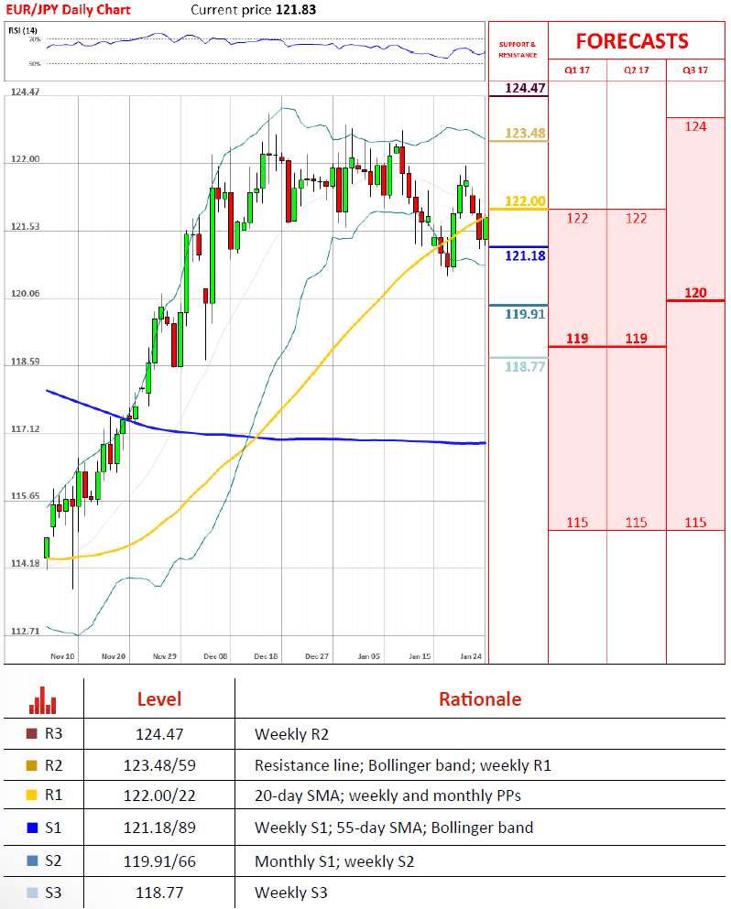Screen dimensions: 731x909
Task: Click the '121.18/89' level cell
Action: tap(159, 828)
